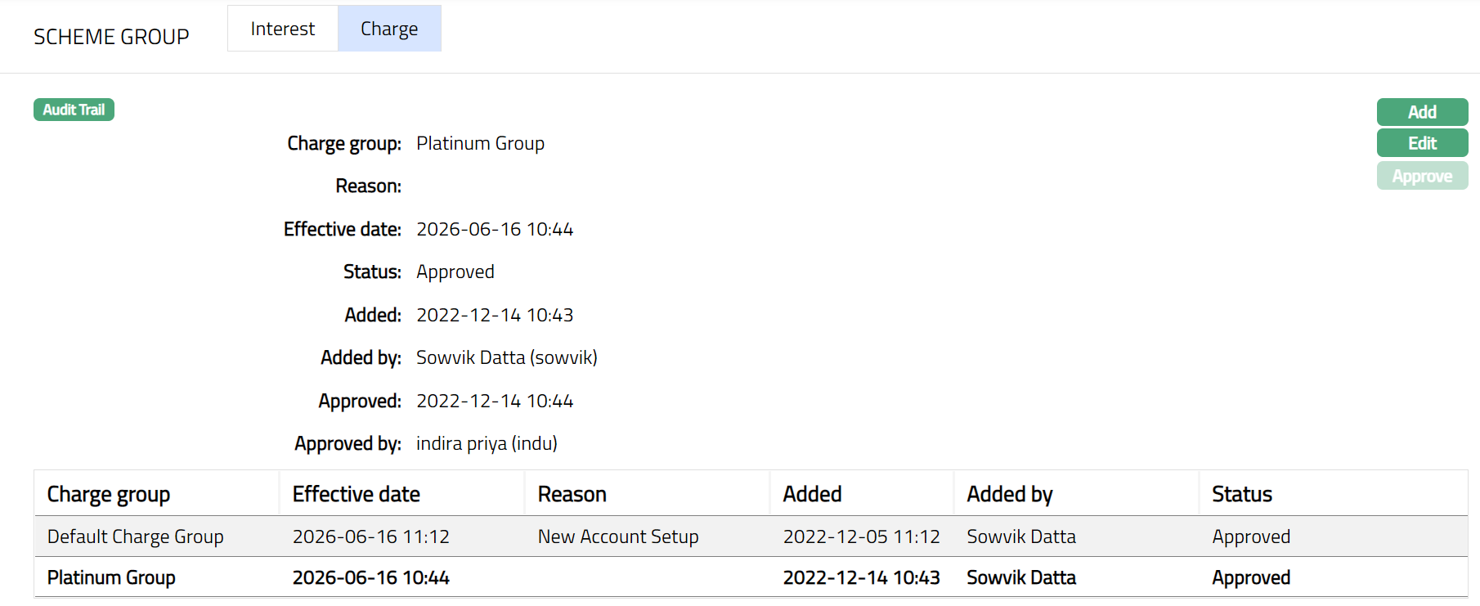
Task: Open the Audit Trail
Action: (x=74, y=110)
